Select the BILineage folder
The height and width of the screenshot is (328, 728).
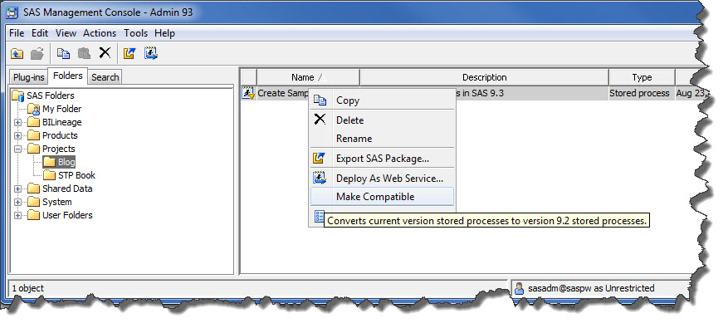click(61, 123)
